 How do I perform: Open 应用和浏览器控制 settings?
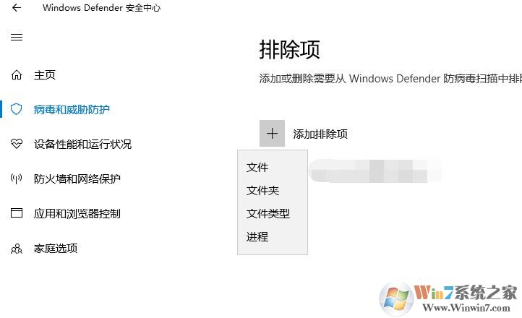pyautogui.click(x=77, y=213)
